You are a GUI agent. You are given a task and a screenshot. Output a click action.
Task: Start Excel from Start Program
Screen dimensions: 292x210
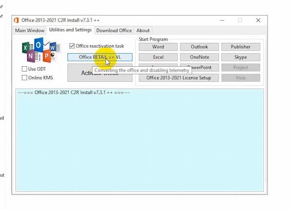point(158,57)
